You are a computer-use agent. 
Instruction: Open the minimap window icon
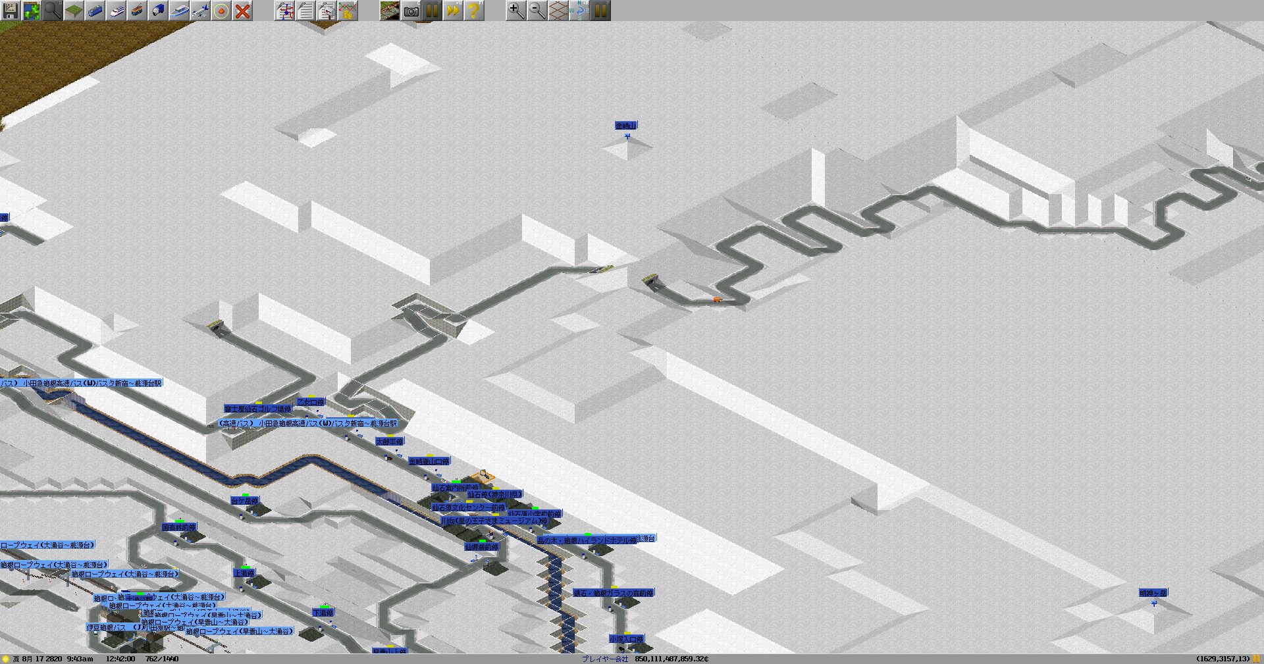click(x=32, y=11)
